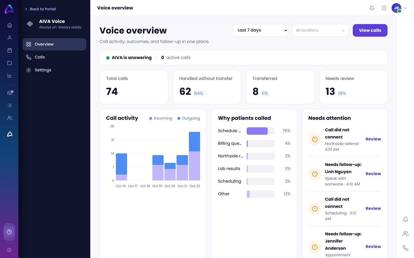Click the AIVA is answering status
This screenshot has width=414, height=258.
129,58
